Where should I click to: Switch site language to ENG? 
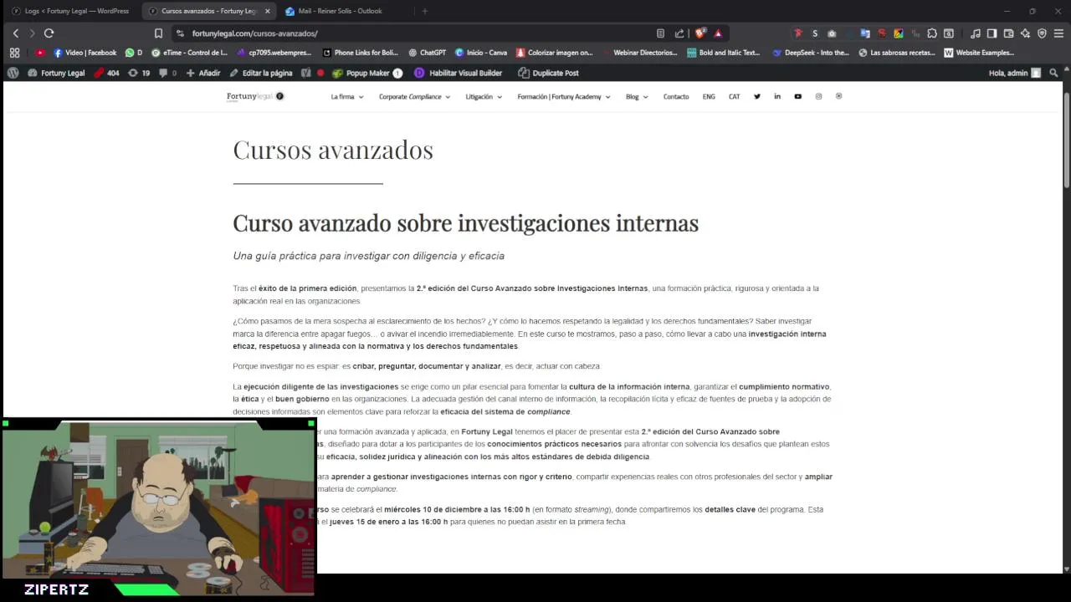point(709,97)
